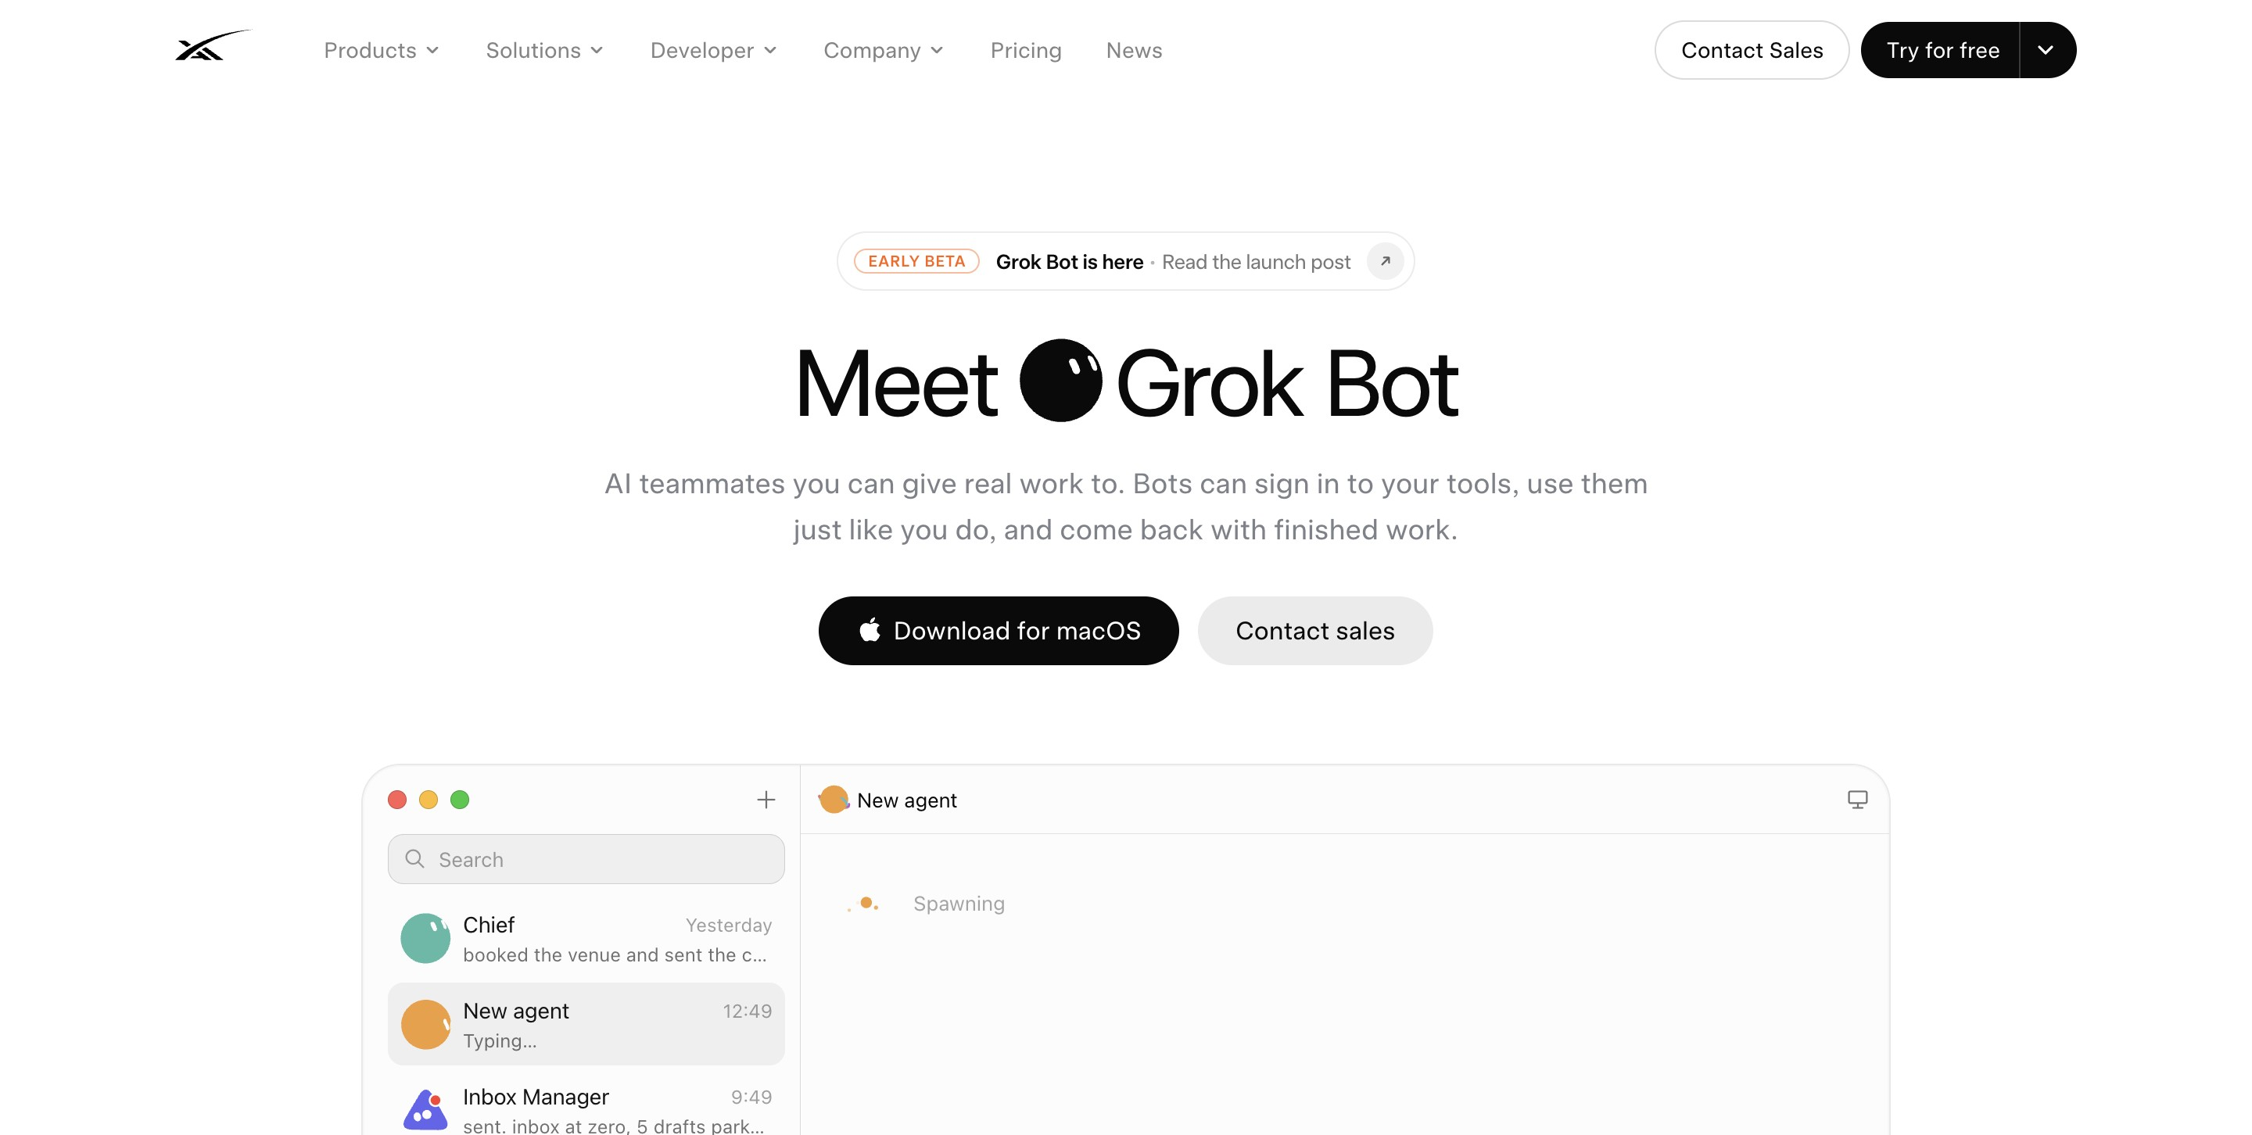Expand the Developer menu

pos(713,51)
